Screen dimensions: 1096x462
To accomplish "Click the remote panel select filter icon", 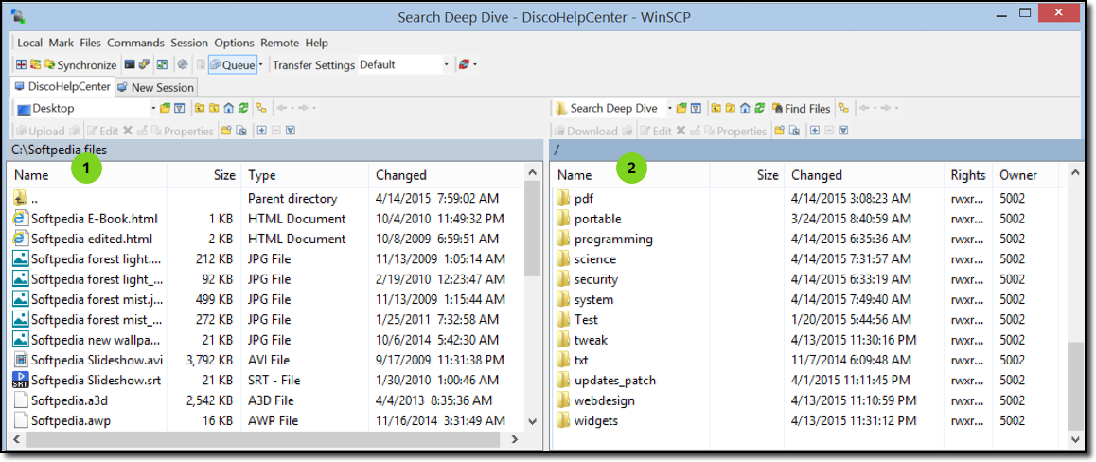I will point(843,131).
